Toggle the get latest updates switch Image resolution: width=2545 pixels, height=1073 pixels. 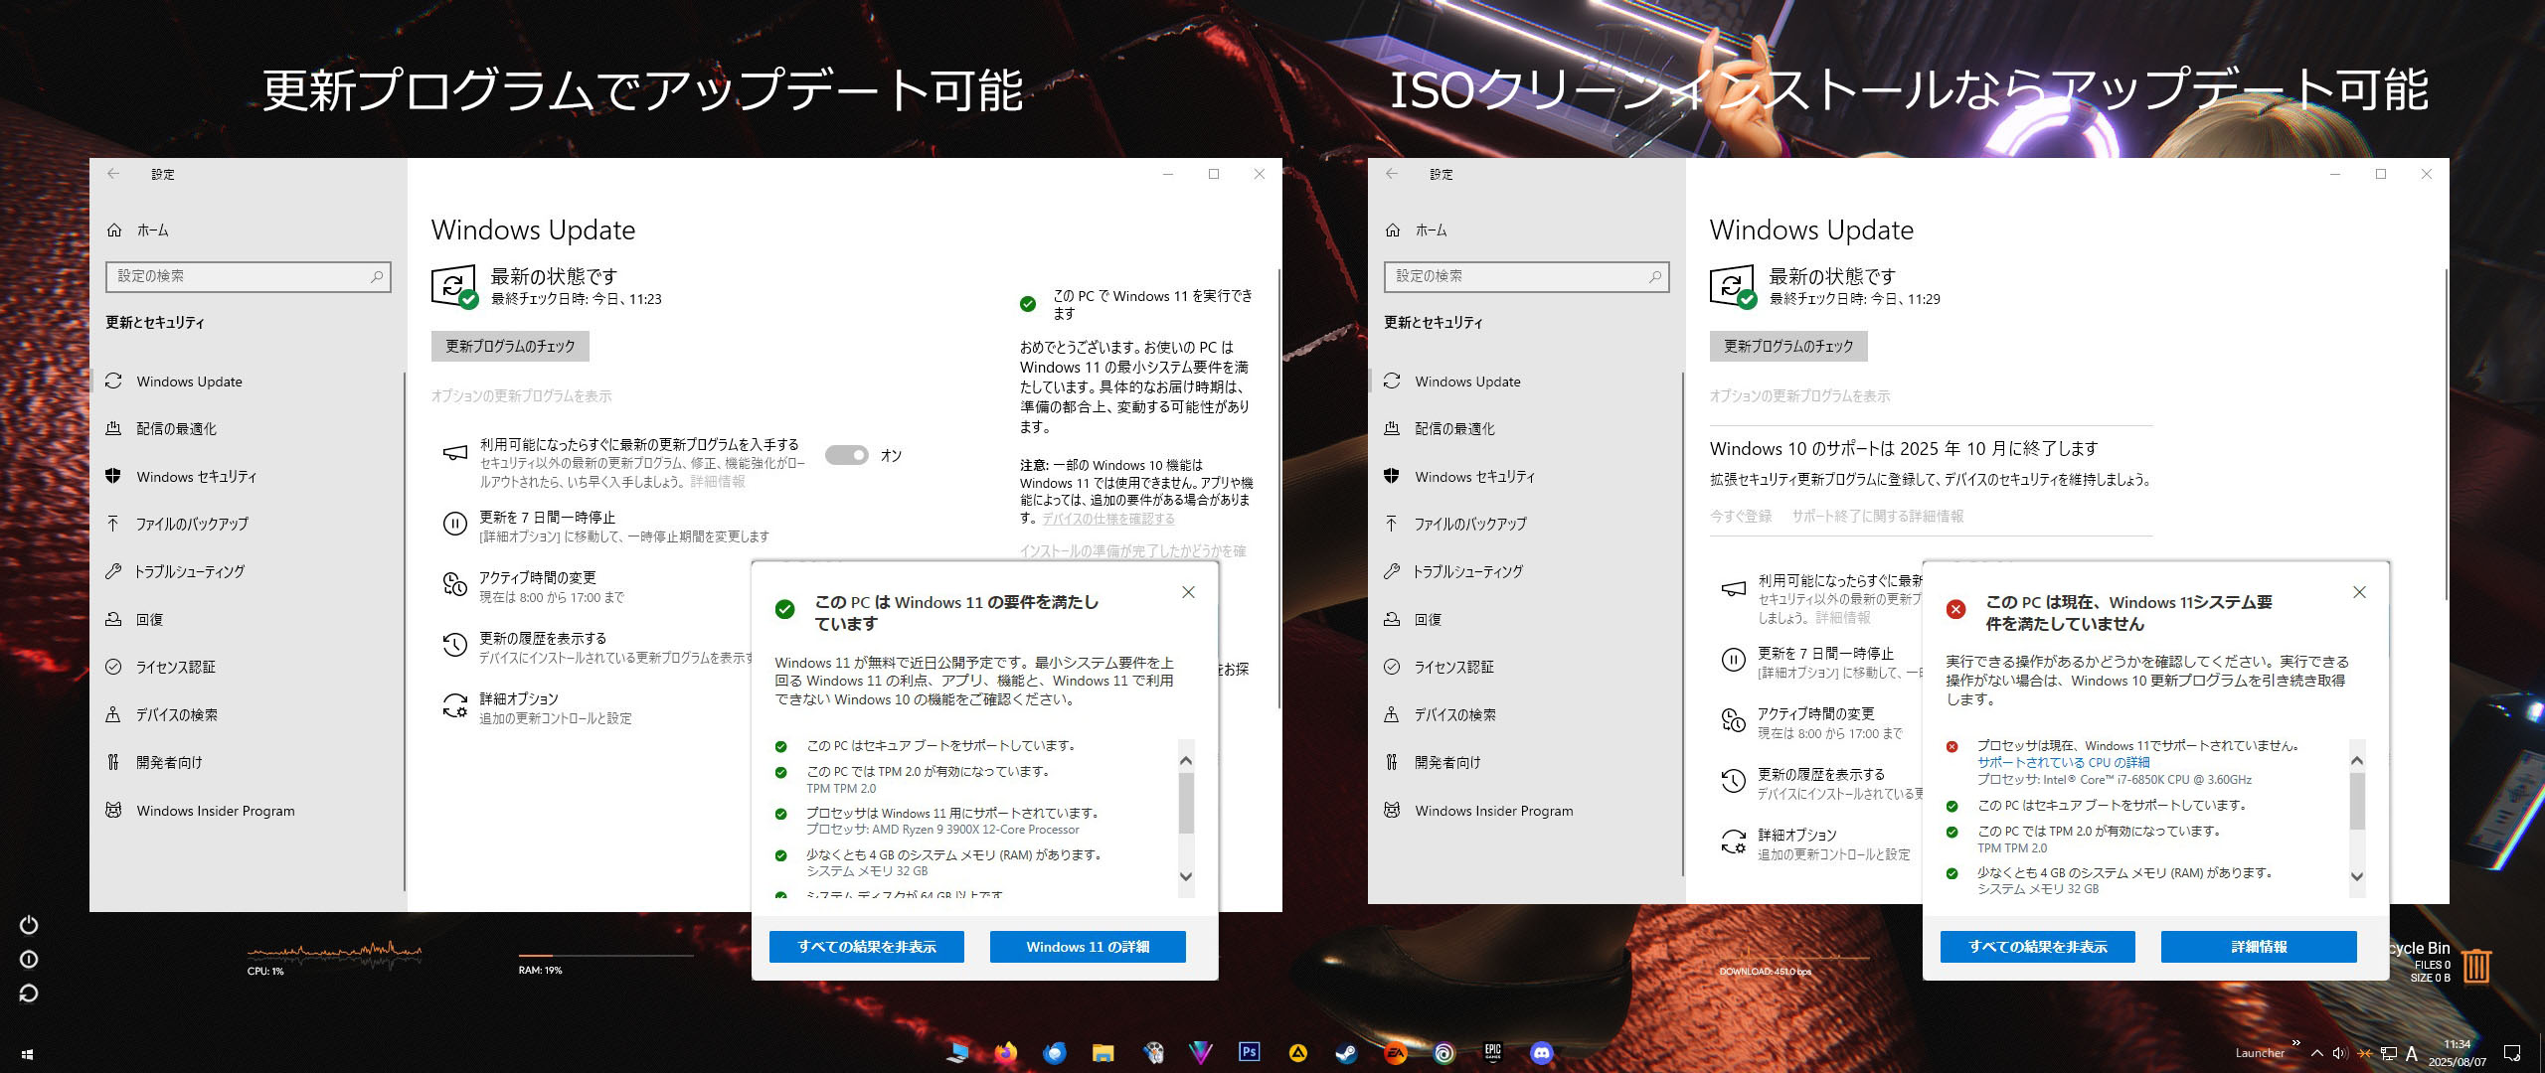847,455
